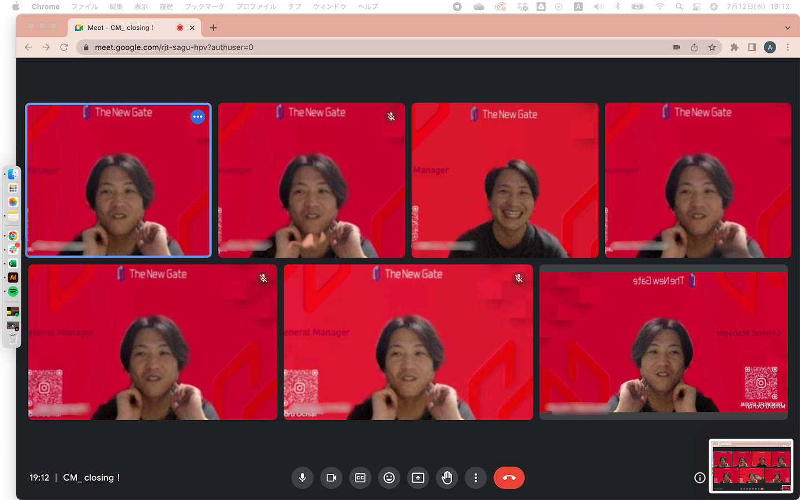The width and height of the screenshot is (800, 500).
Task: Stop screen recording from the menu bar
Action: point(457,7)
